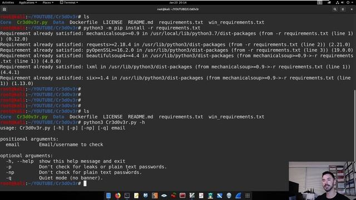Launch CherryTree cherry icon in dock
Image resolution: width=356 pixels, height=200 pixels.
pos(174,196)
